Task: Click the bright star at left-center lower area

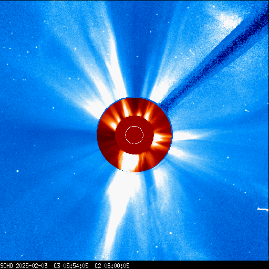Action: click(17, 171)
